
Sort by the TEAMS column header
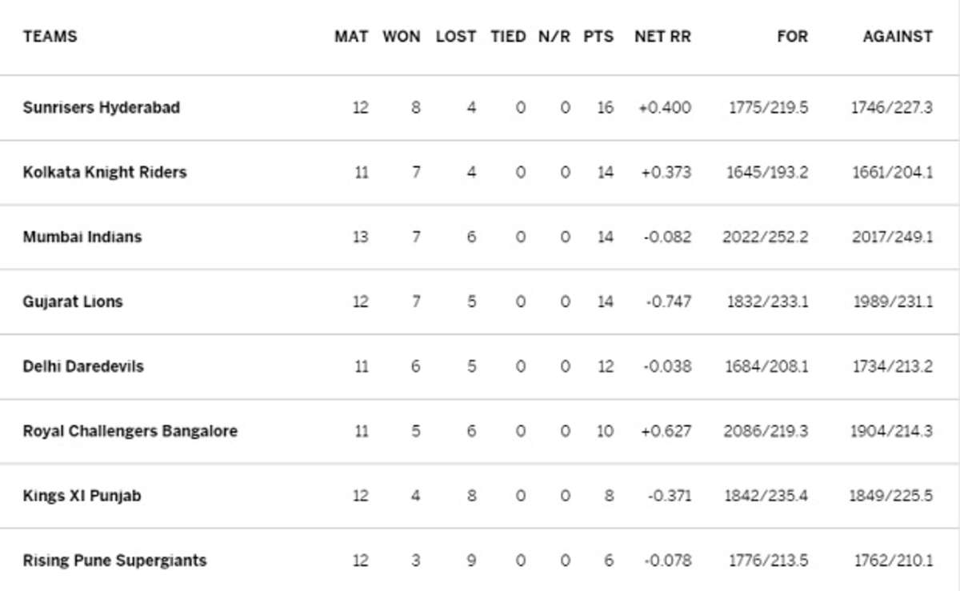[x=50, y=37]
